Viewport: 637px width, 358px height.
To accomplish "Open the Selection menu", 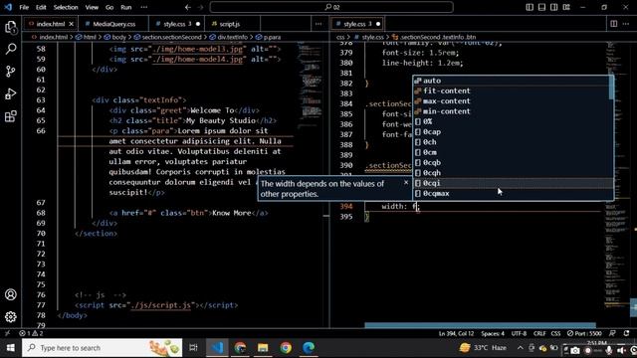I will pos(66,7).
